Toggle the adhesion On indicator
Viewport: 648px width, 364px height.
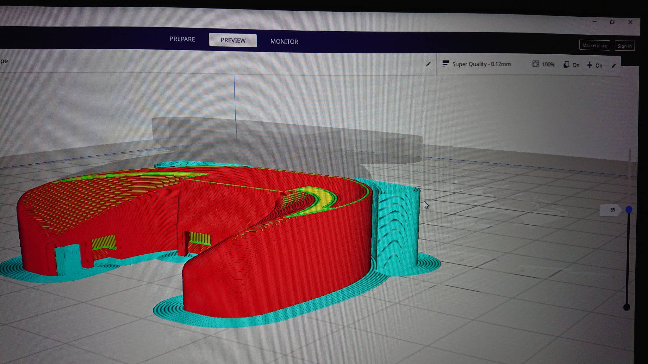tap(599, 65)
